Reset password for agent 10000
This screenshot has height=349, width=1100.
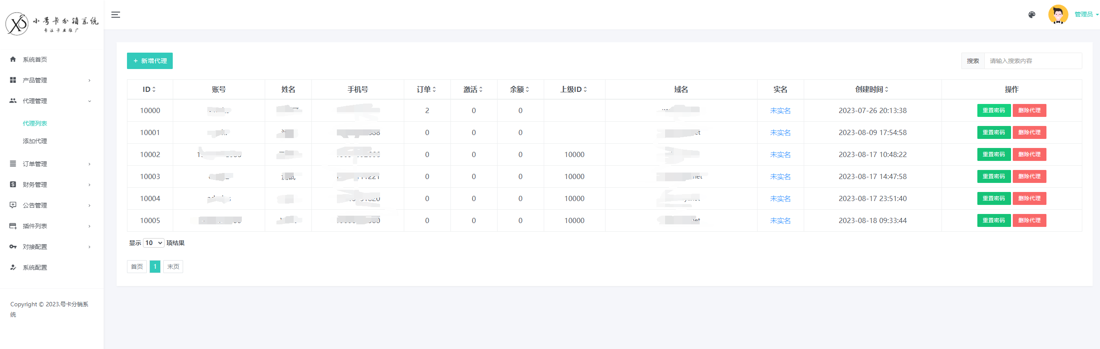[994, 110]
